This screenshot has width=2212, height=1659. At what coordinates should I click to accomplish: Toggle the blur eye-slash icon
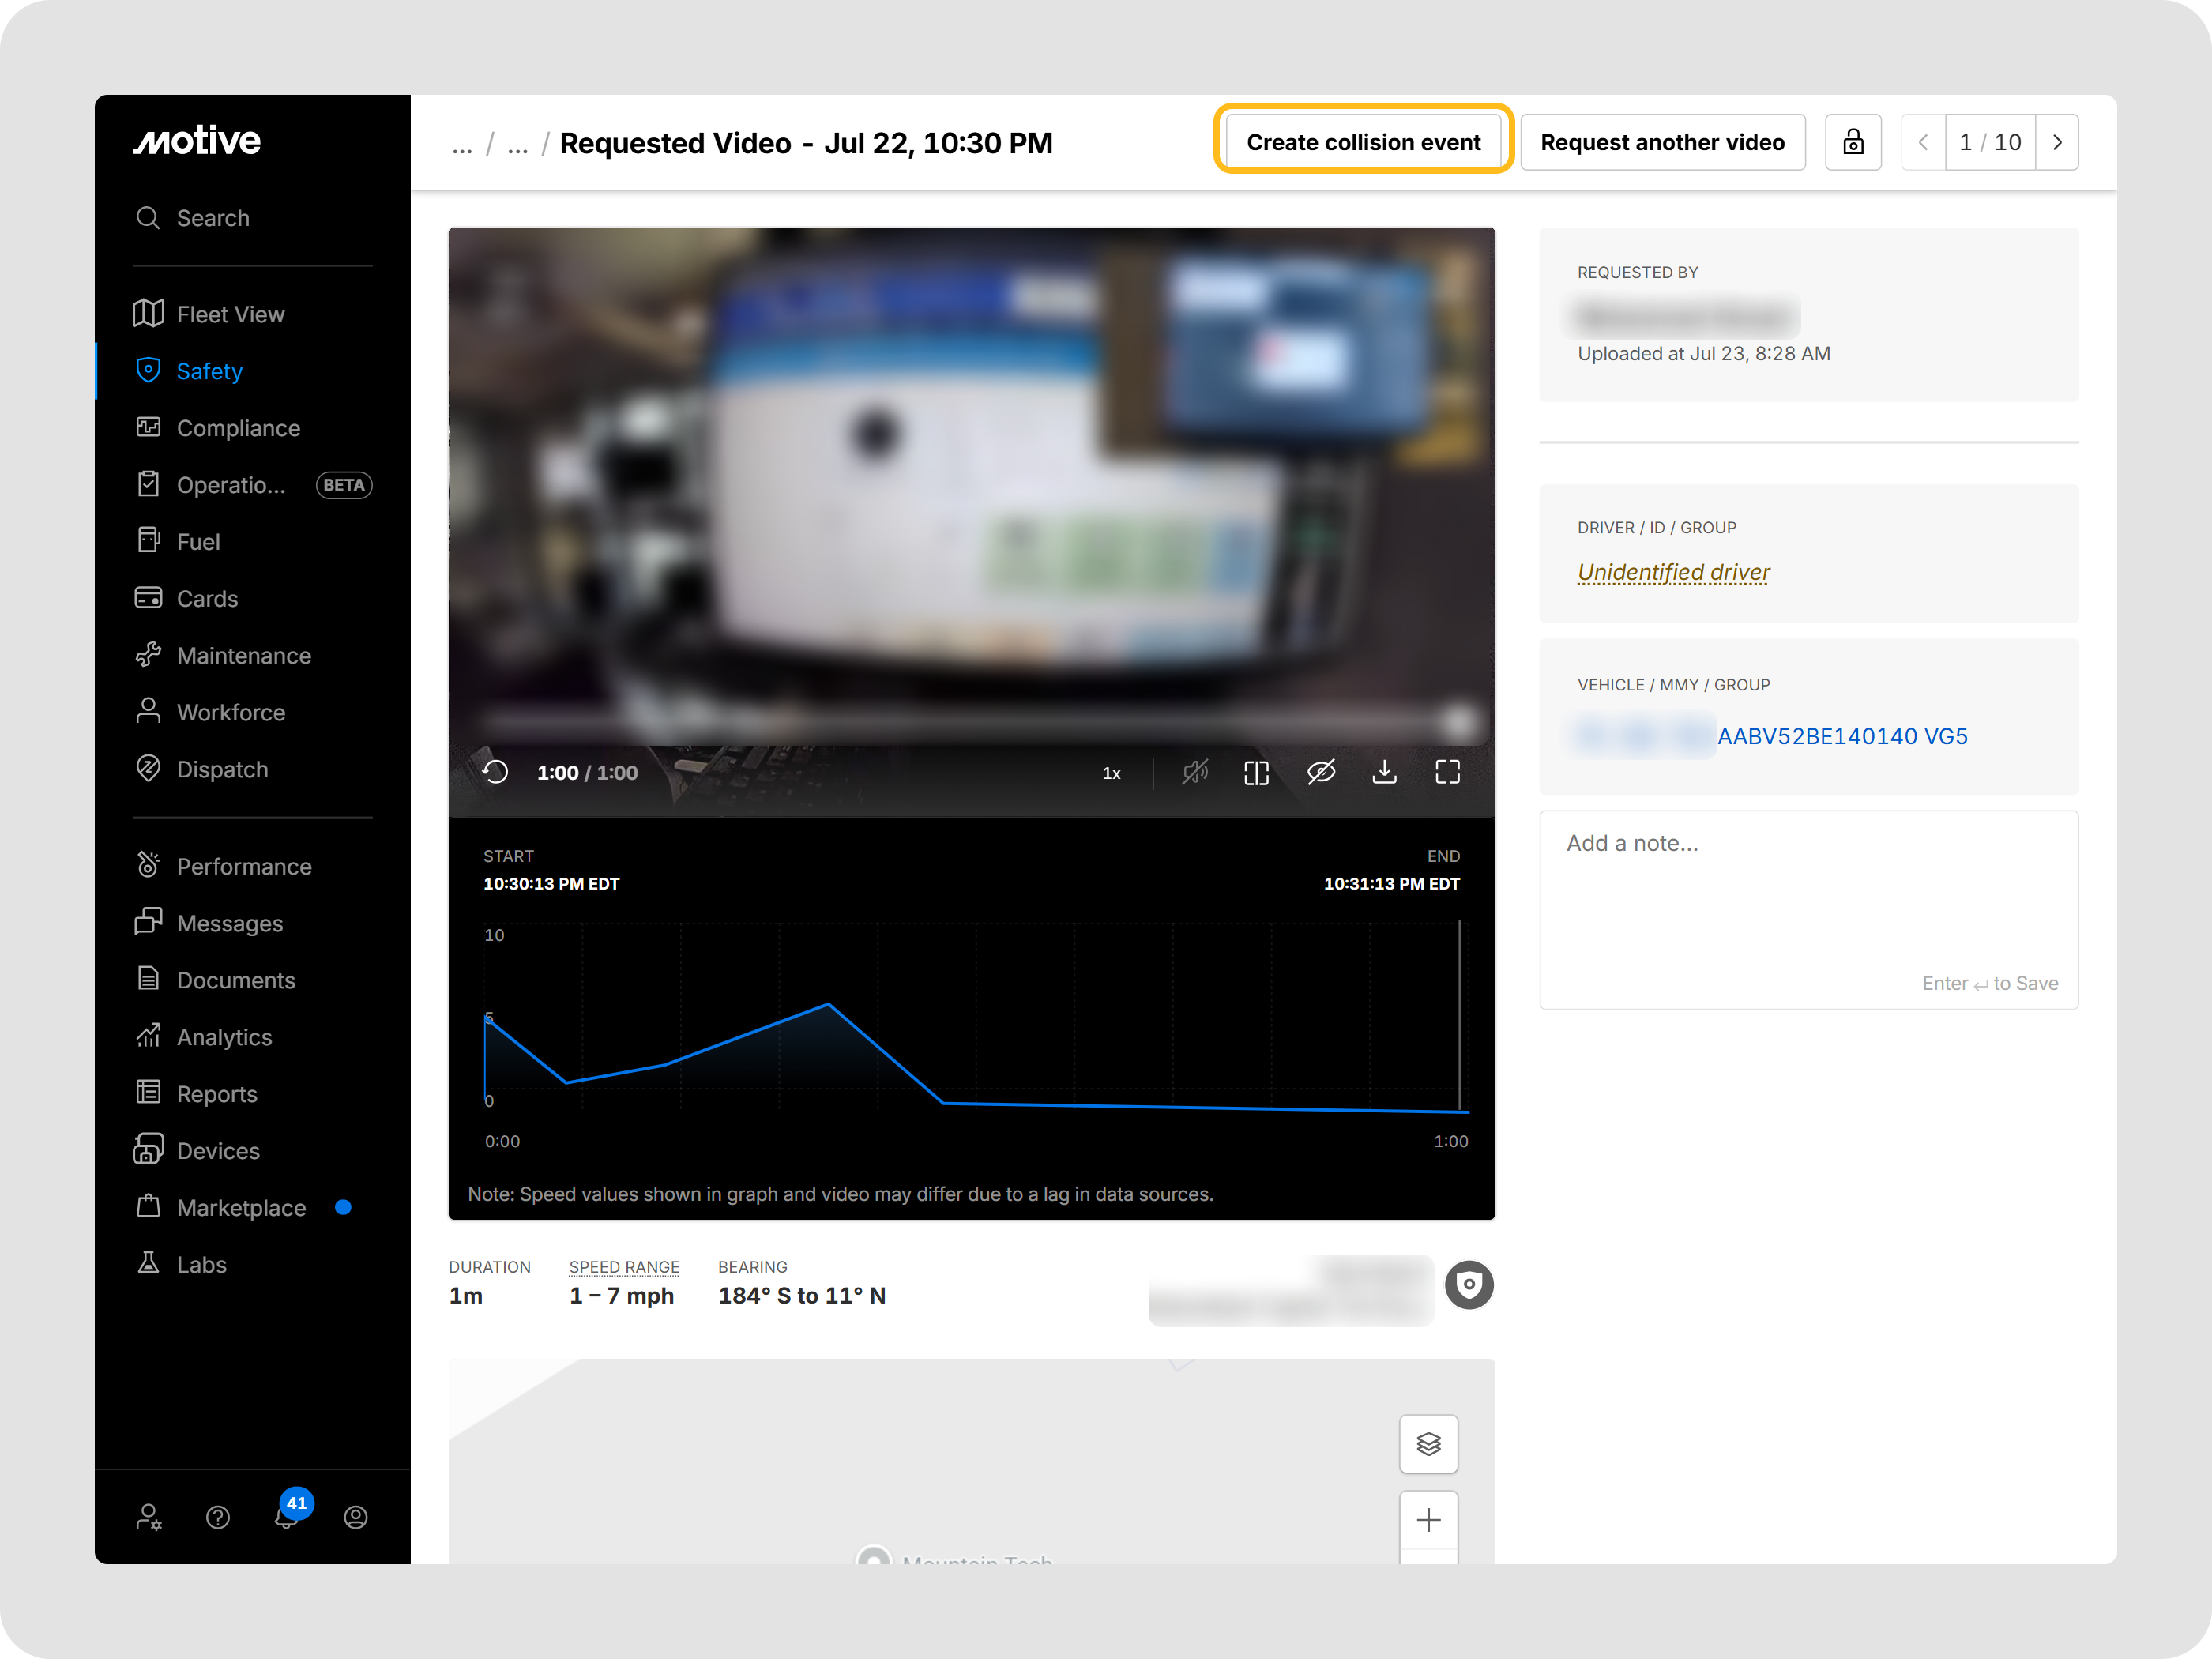click(1321, 772)
